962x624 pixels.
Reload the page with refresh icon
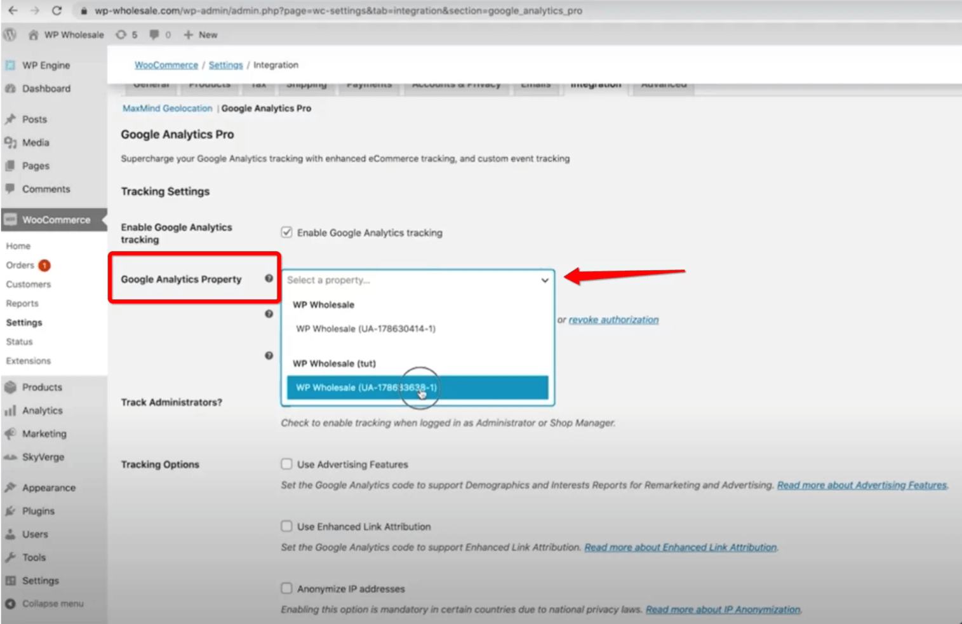click(57, 10)
